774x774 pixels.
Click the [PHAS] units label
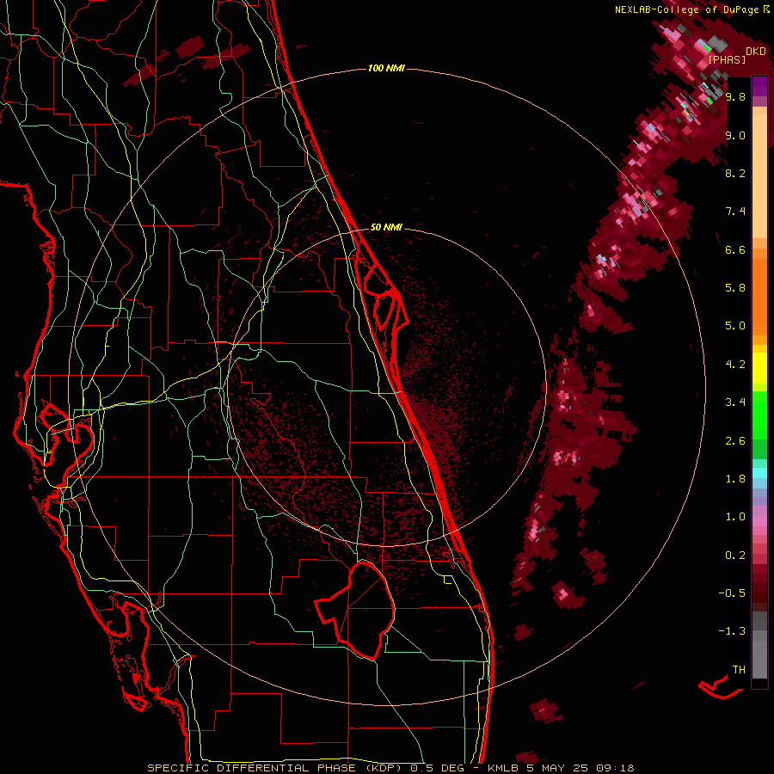point(727,59)
